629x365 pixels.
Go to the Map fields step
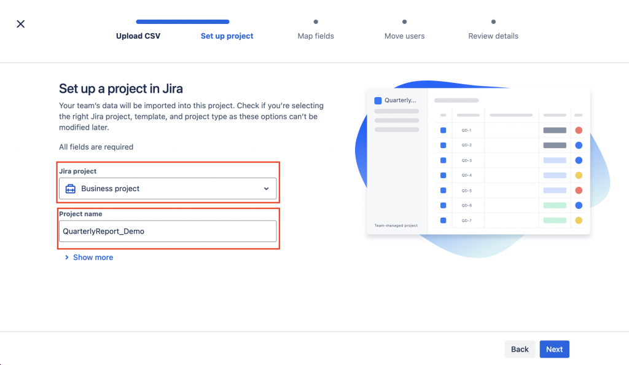[x=316, y=36]
